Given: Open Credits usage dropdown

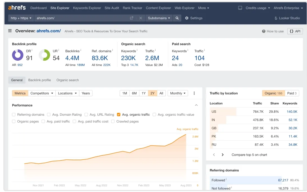Looking at the screenshot, I should pyautogui.click(x=258, y=8).
